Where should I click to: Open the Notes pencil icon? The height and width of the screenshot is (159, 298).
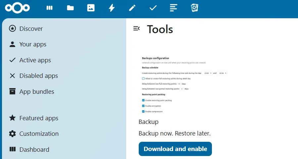(x=132, y=8)
